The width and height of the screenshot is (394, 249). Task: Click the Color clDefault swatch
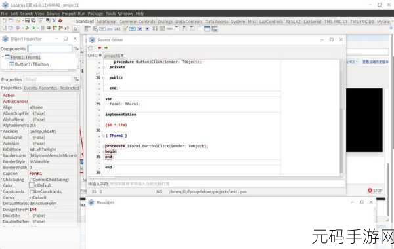click(x=32, y=185)
